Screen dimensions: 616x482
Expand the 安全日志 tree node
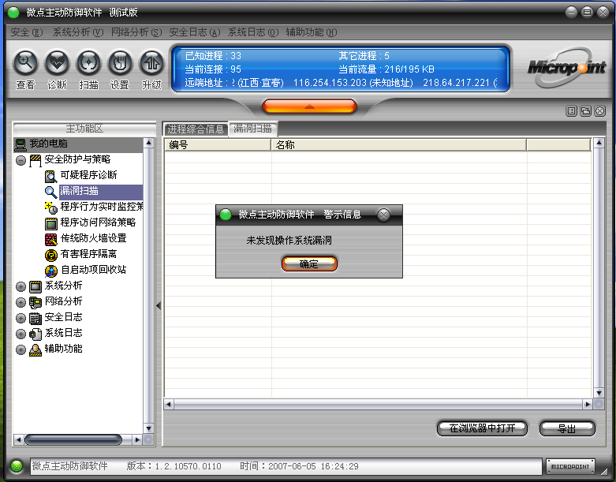coord(21,318)
